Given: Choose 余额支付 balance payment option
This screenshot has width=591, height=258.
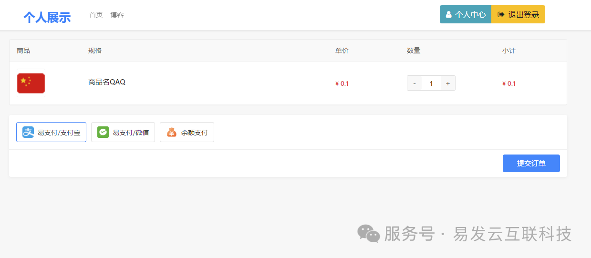Looking at the screenshot, I should tap(187, 132).
